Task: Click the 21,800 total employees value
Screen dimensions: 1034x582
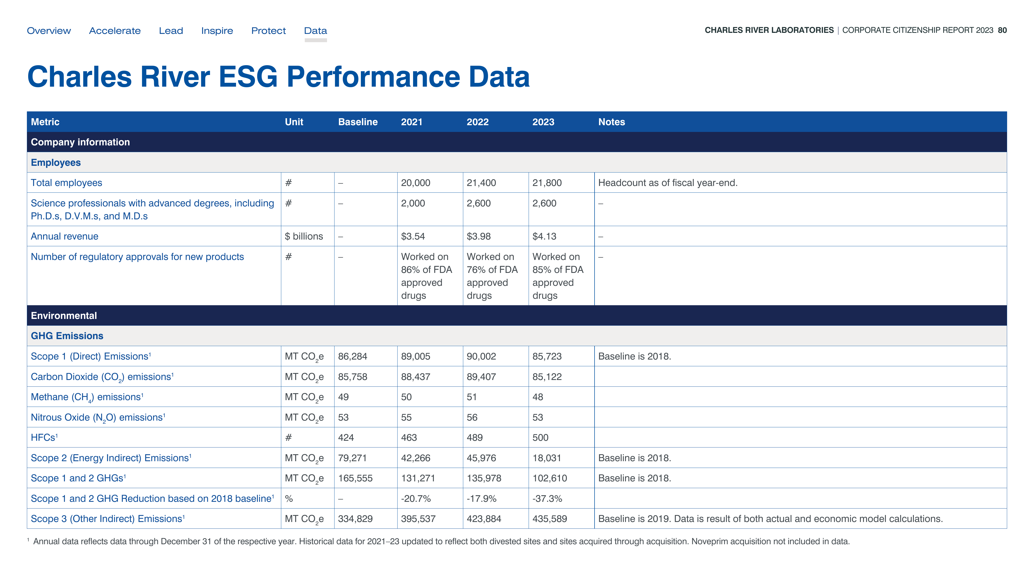Action: [547, 183]
